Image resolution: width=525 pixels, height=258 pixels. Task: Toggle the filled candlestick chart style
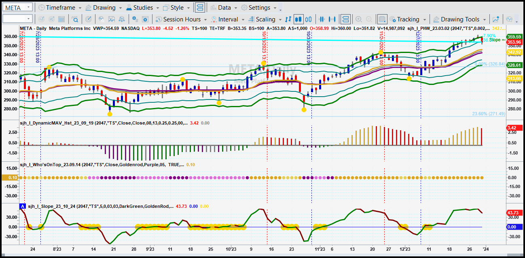pos(299,19)
